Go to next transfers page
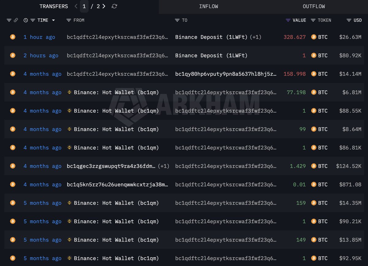This screenshot has height=266, width=368. pos(104,6)
